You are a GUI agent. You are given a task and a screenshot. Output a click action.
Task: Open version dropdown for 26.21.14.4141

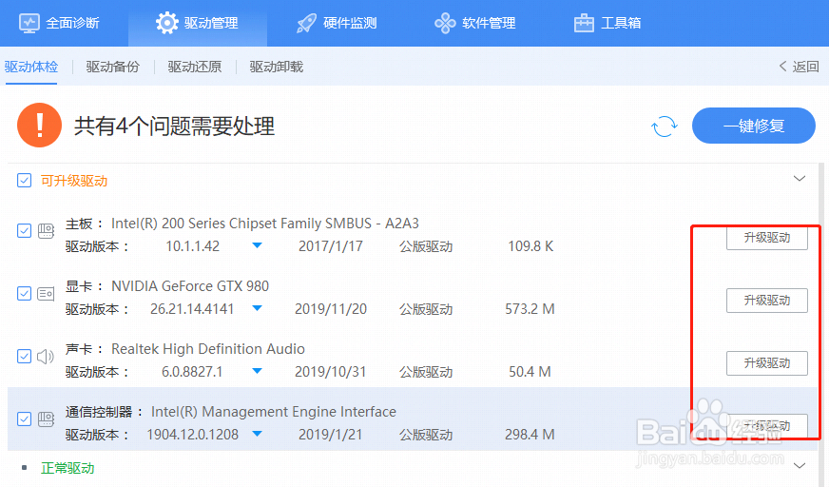pos(257,308)
